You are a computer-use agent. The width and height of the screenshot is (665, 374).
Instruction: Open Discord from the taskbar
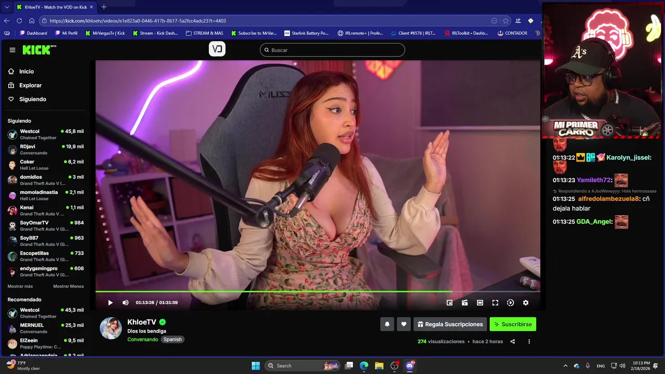click(x=409, y=366)
